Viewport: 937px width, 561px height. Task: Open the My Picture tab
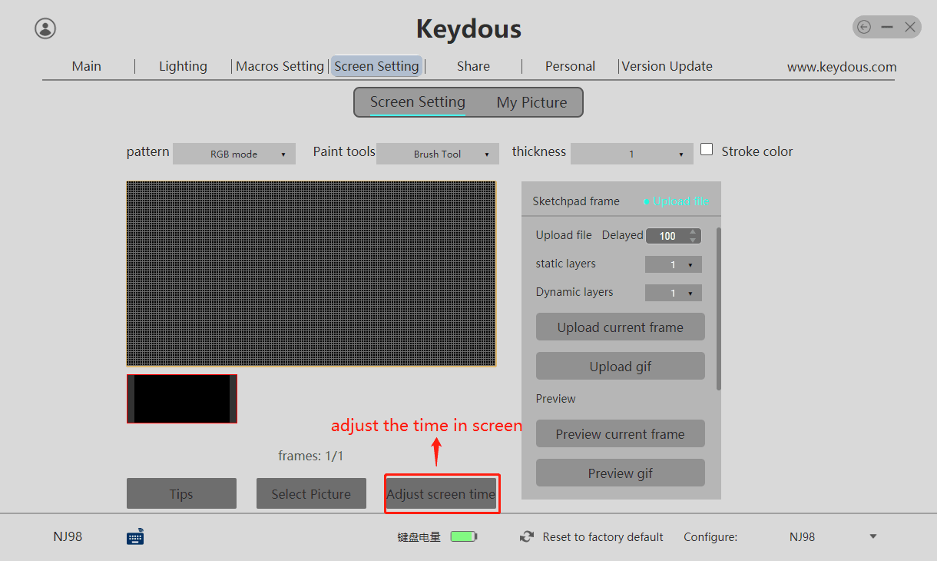point(531,102)
